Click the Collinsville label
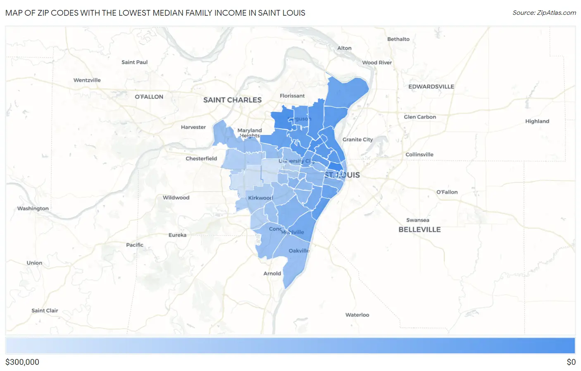 pos(419,155)
